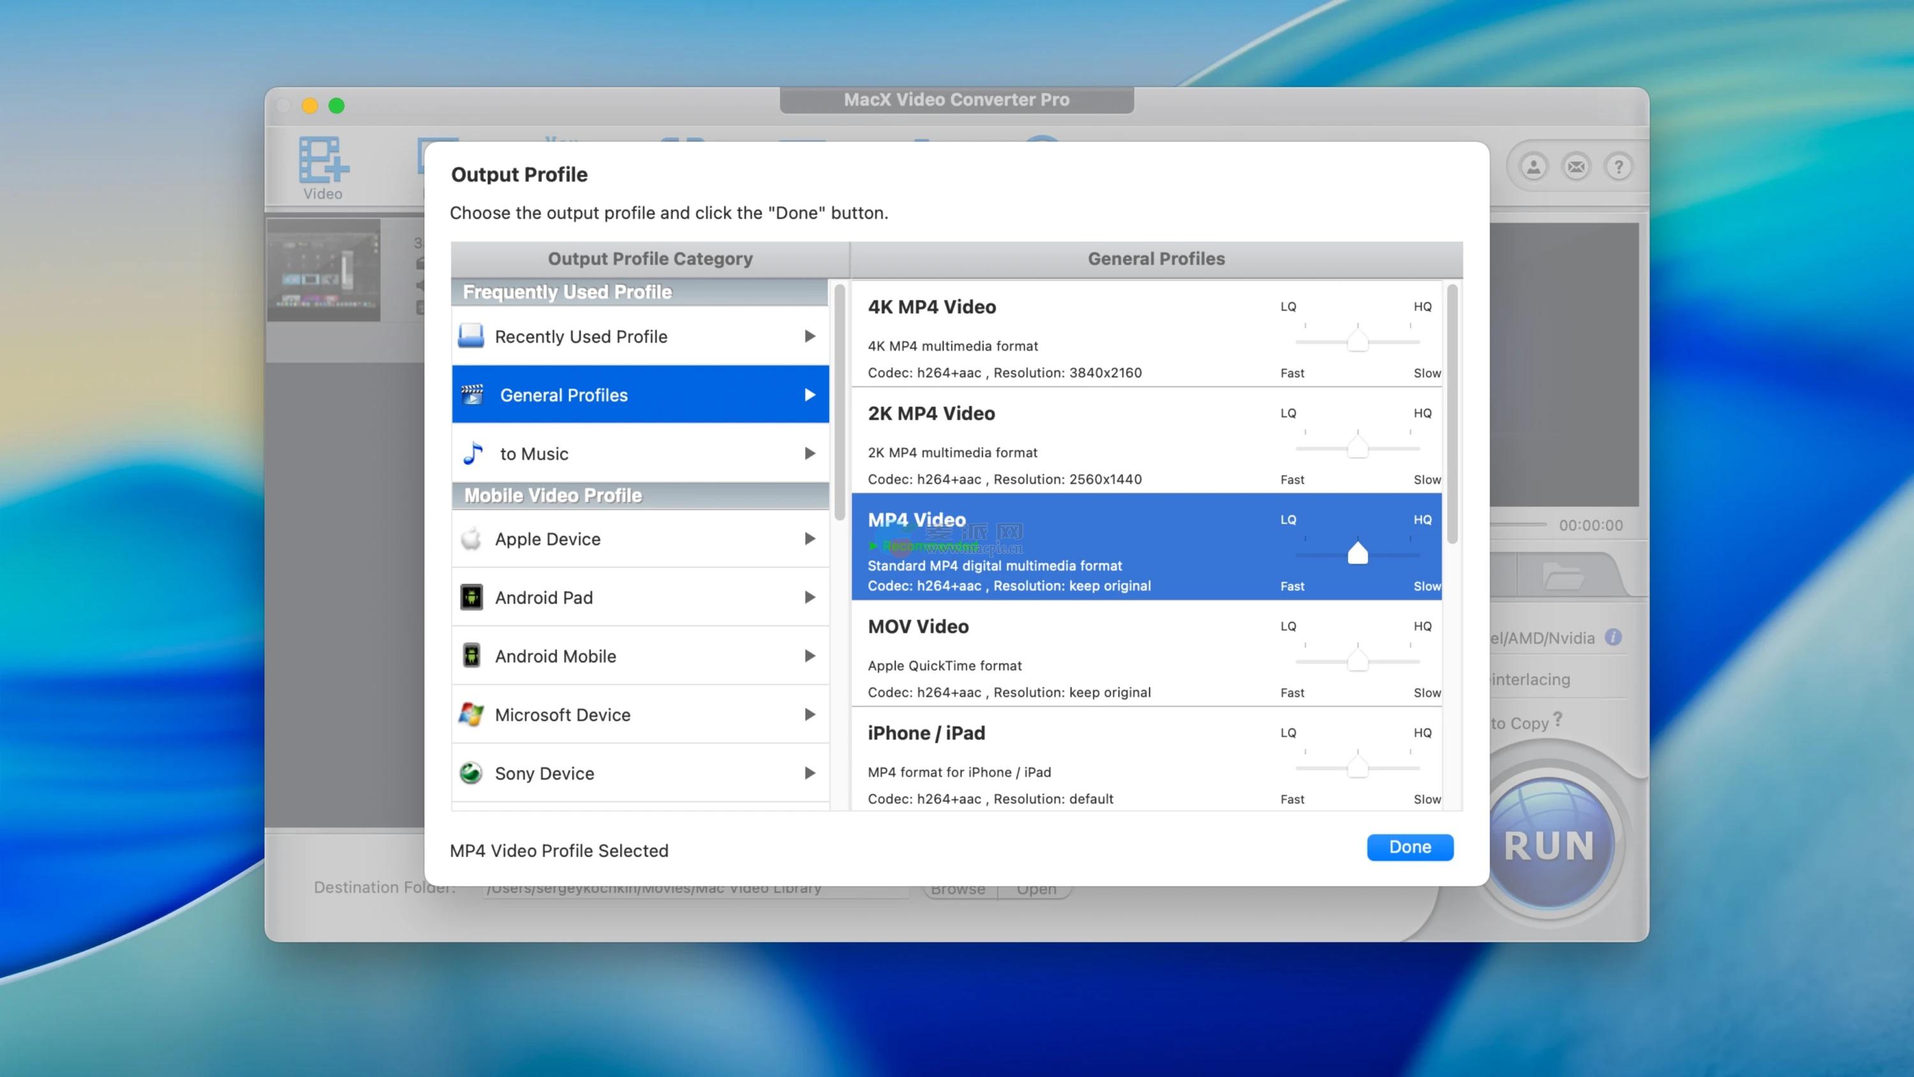Viewport: 1914px width, 1077px height.
Task: Select the to Music category
Action: (641, 454)
